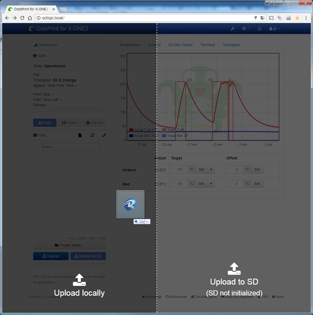This screenshot has height=315, width=313.
Task: Click the browser home icon
Action: click(x=30, y=18)
